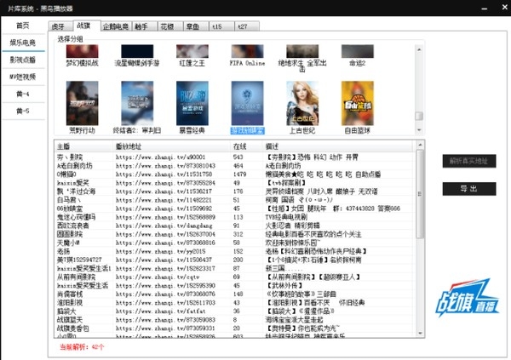511x360 pixels.
Task: Select the streamer row 淮阳影视
Action: (x=235, y=303)
